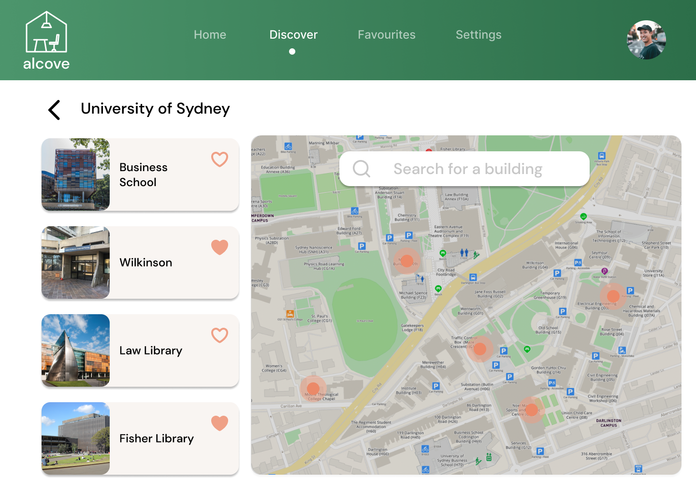Click the green smoking area marker
Image resolution: width=696 pixels, height=495 pixels.
(x=583, y=217)
